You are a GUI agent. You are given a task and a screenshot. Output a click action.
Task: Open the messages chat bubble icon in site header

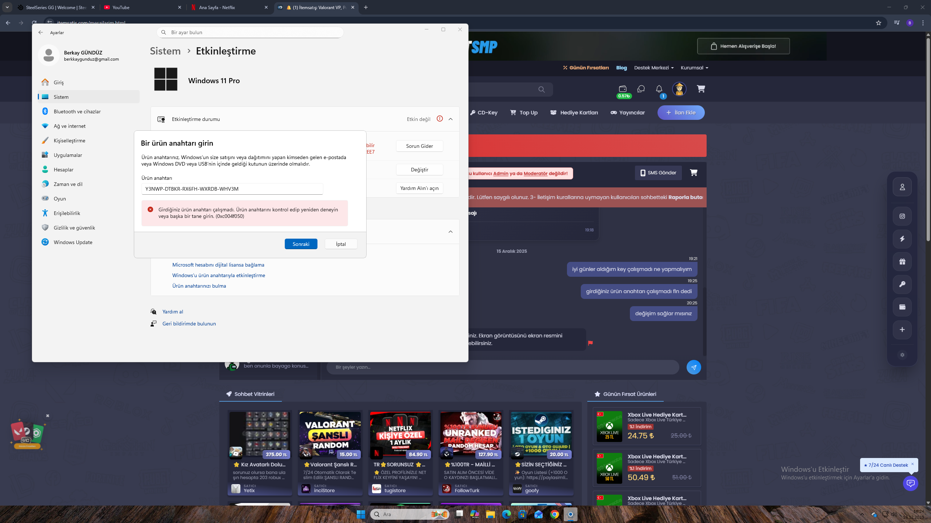(x=641, y=89)
